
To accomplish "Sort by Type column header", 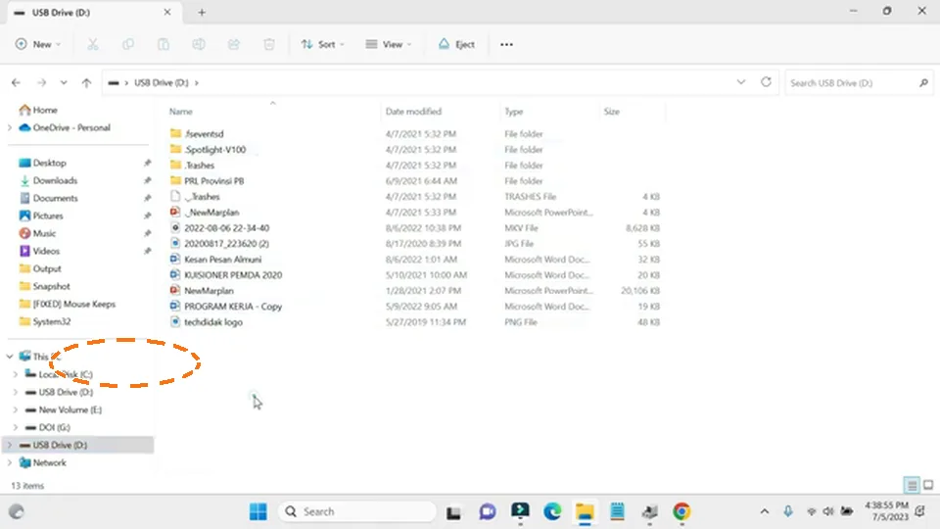I will pyautogui.click(x=514, y=112).
